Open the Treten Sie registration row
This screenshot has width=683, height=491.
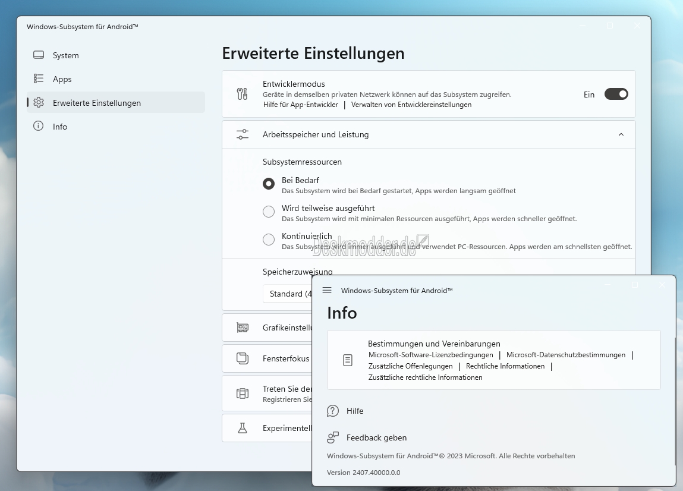click(267, 394)
